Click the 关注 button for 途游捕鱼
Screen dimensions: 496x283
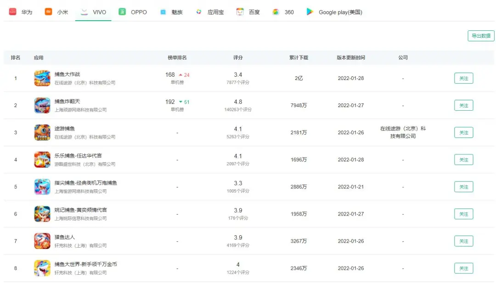coord(463,132)
